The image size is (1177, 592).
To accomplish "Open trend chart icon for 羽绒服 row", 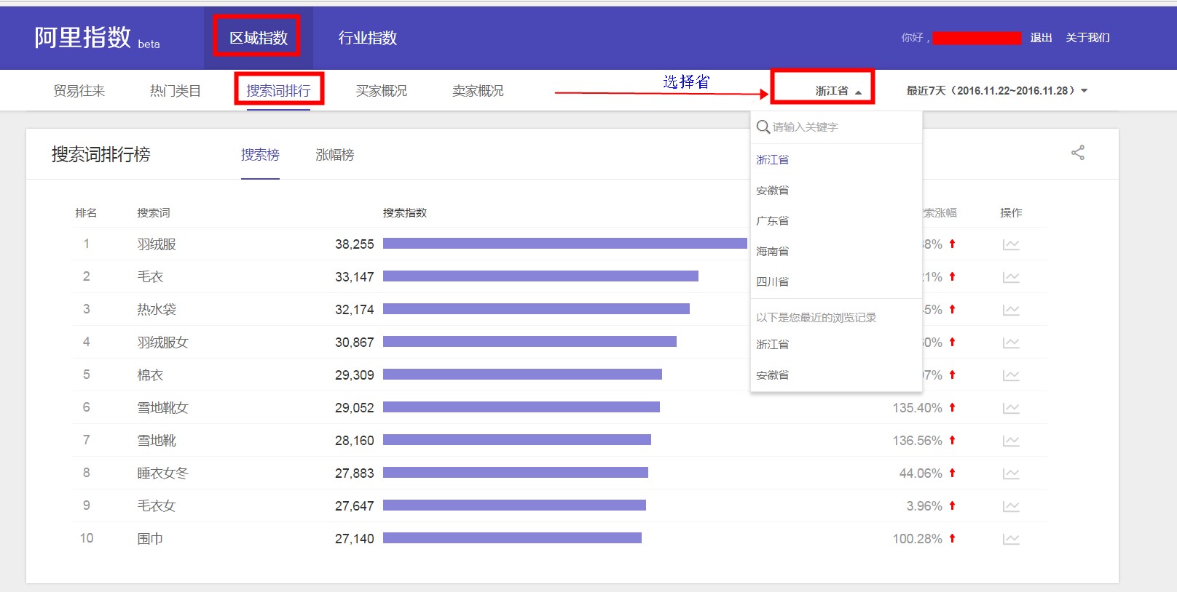I will (x=1011, y=244).
